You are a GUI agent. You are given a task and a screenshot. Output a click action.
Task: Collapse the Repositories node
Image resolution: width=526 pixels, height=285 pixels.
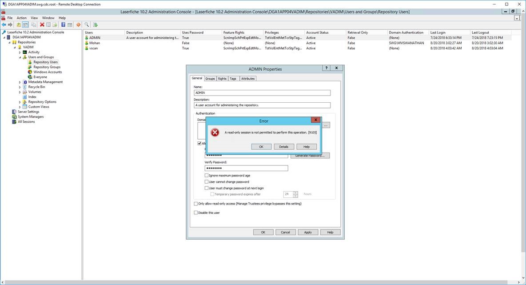click(x=10, y=43)
